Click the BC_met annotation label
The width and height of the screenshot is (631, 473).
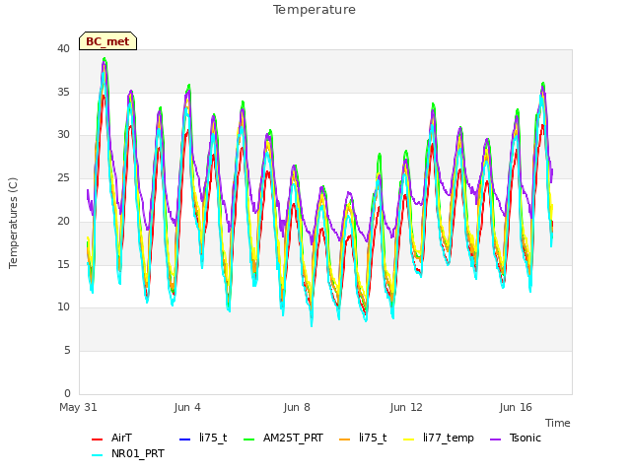coord(107,41)
